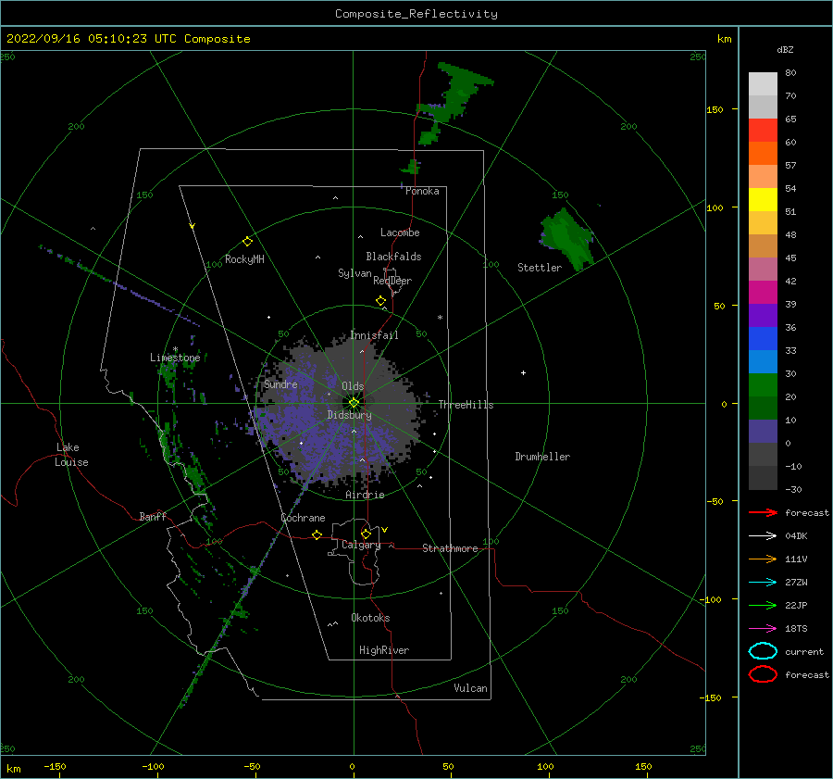Click the ThreeHills city label
This screenshot has width=833, height=779.
coord(466,405)
